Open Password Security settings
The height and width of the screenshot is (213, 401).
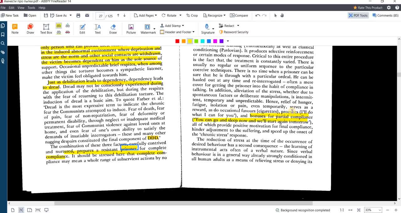click(x=234, y=32)
